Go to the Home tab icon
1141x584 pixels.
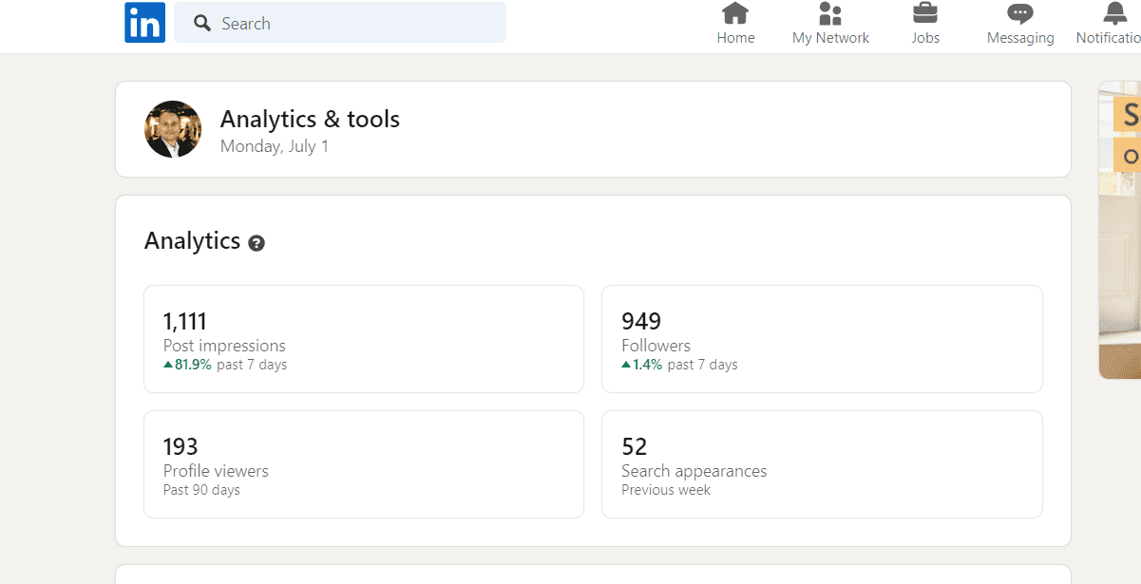[735, 13]
